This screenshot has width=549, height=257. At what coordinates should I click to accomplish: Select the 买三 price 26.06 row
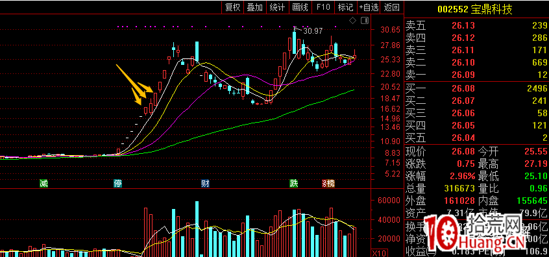[x=476, y=113]
